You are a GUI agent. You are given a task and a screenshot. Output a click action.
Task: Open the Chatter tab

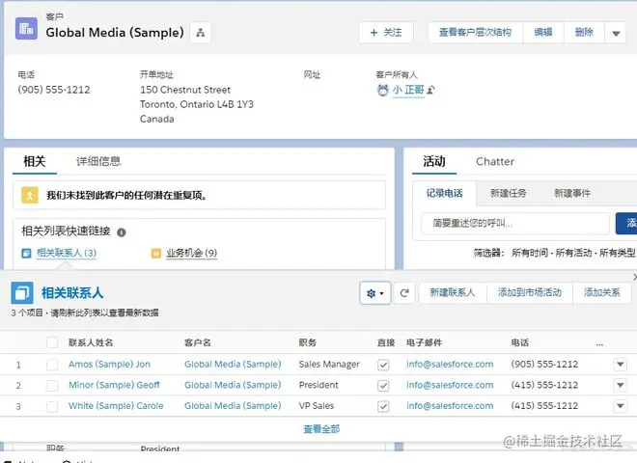point(495,162)
